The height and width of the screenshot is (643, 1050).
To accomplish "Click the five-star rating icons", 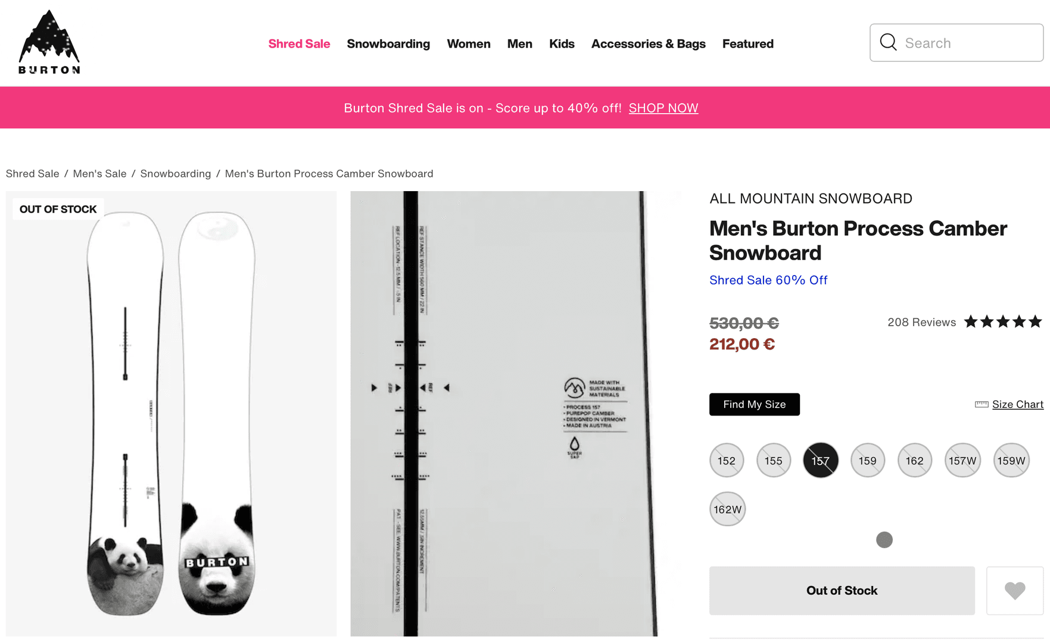I will pos(1003,322).
